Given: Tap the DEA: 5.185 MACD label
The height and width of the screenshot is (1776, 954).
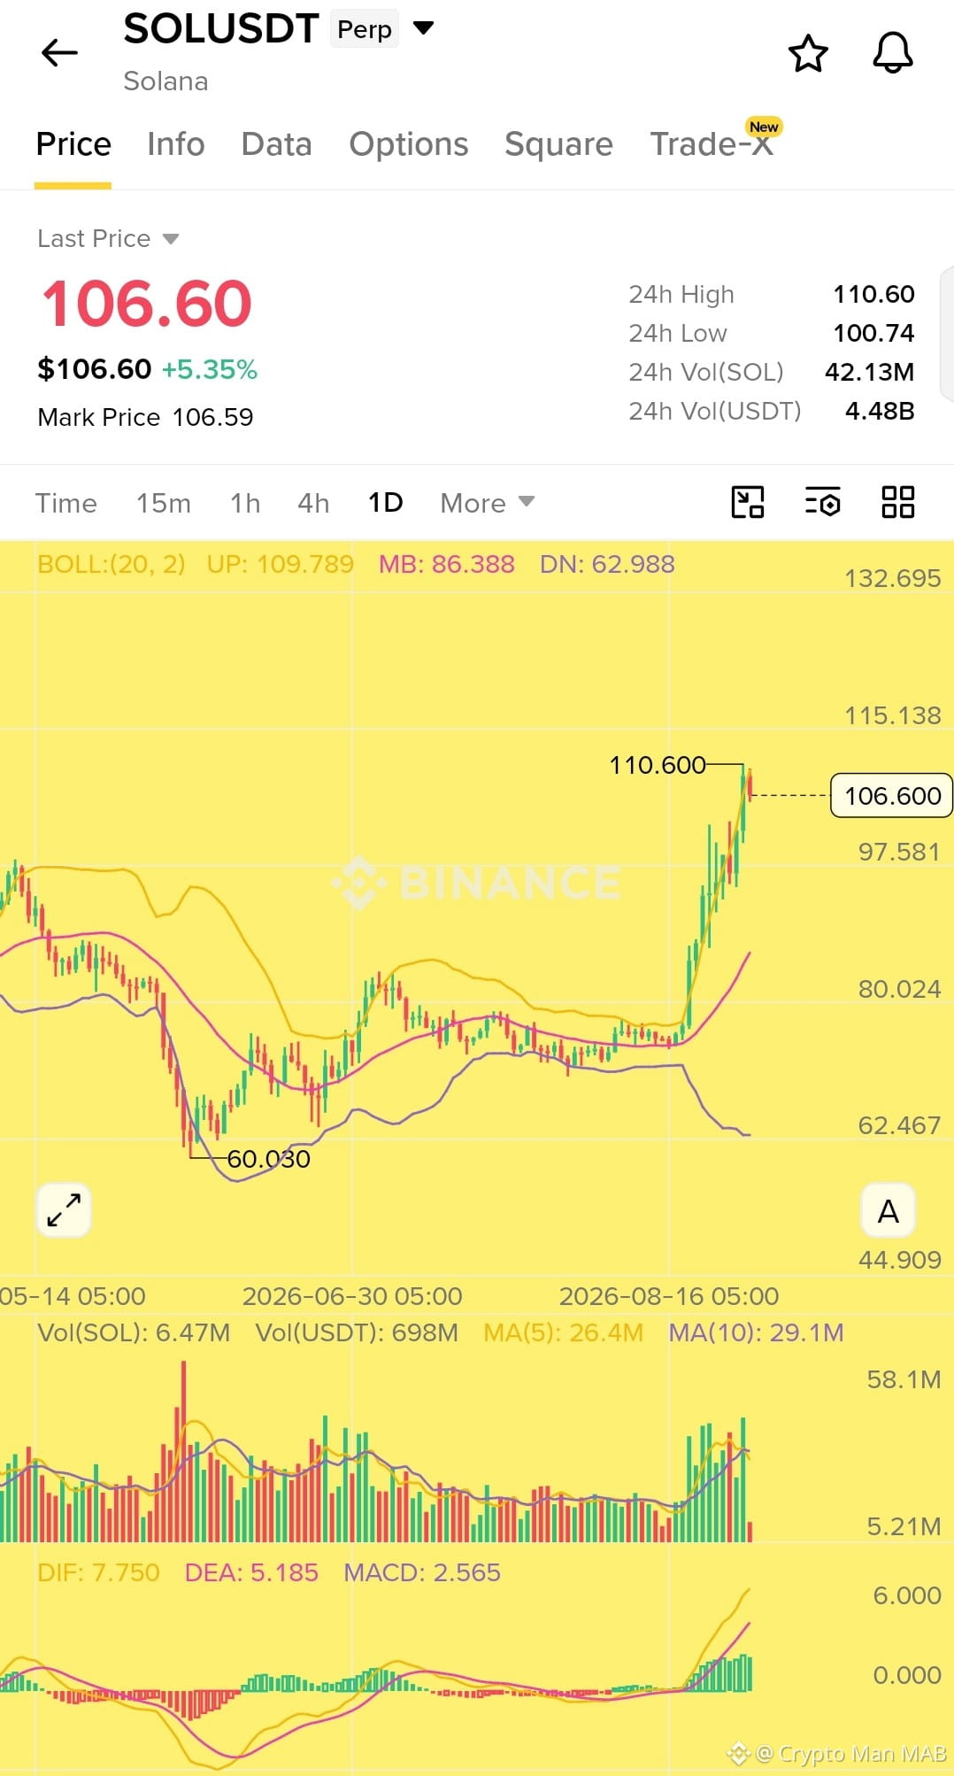Looking at the screenshot, I should click(251, 1572).
